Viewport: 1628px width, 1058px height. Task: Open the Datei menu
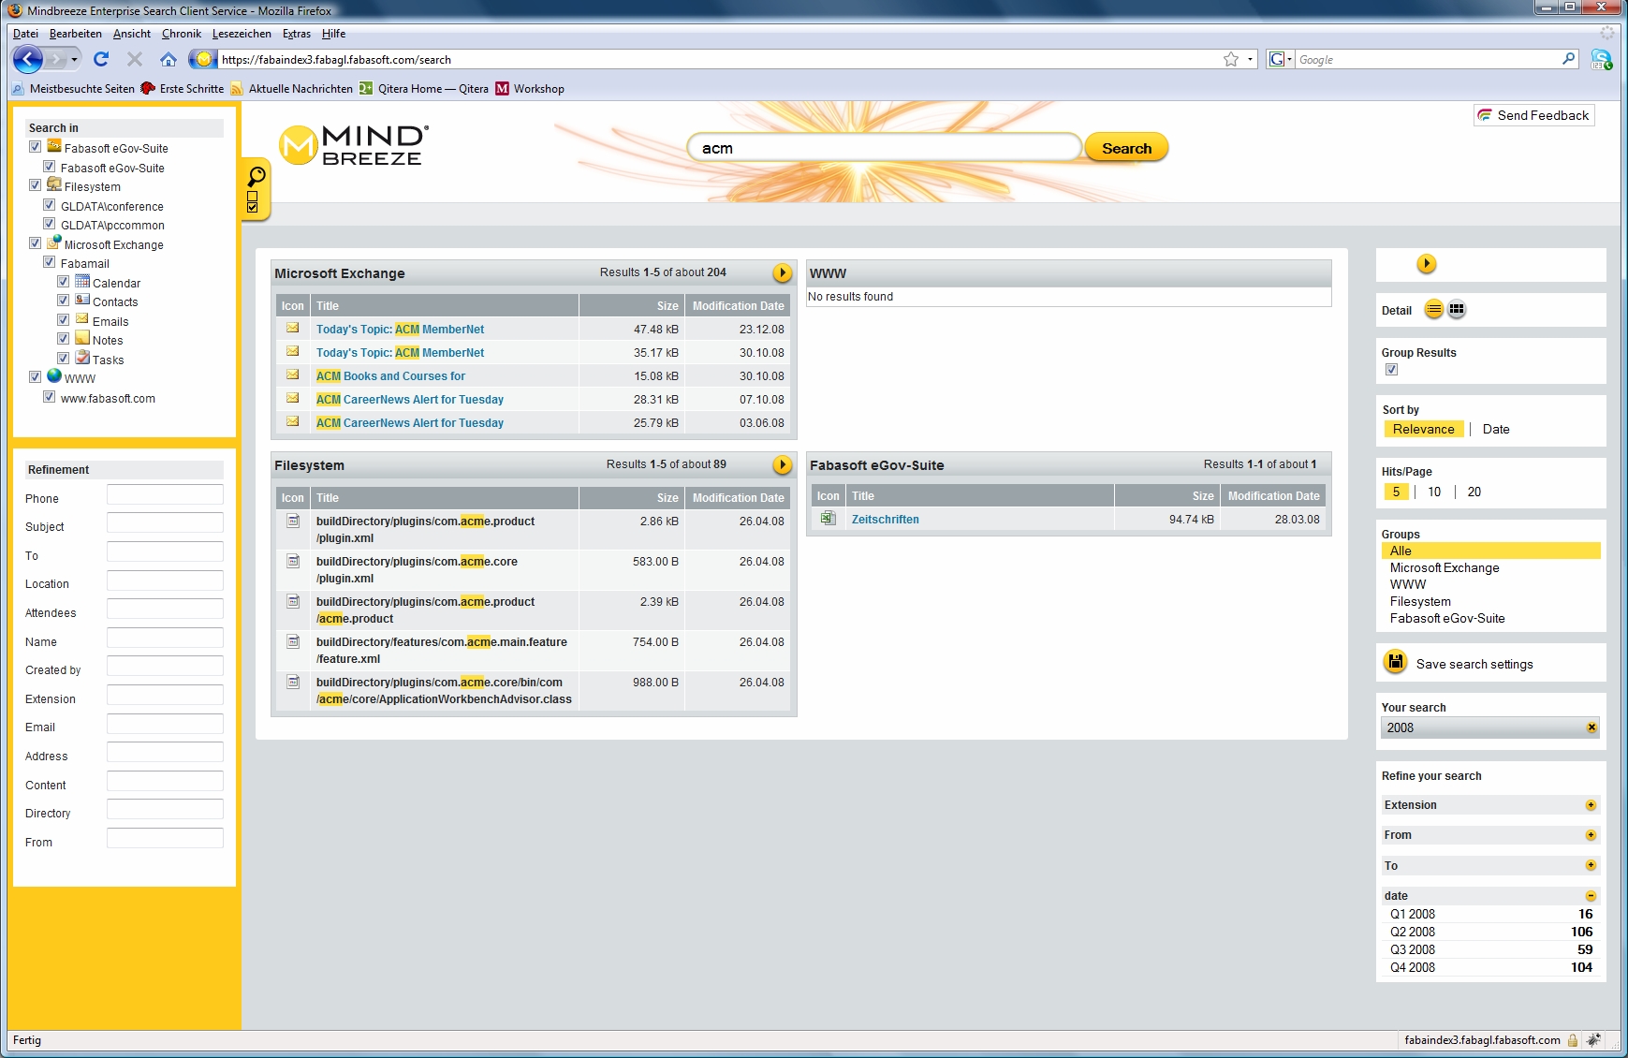(25, 34)
